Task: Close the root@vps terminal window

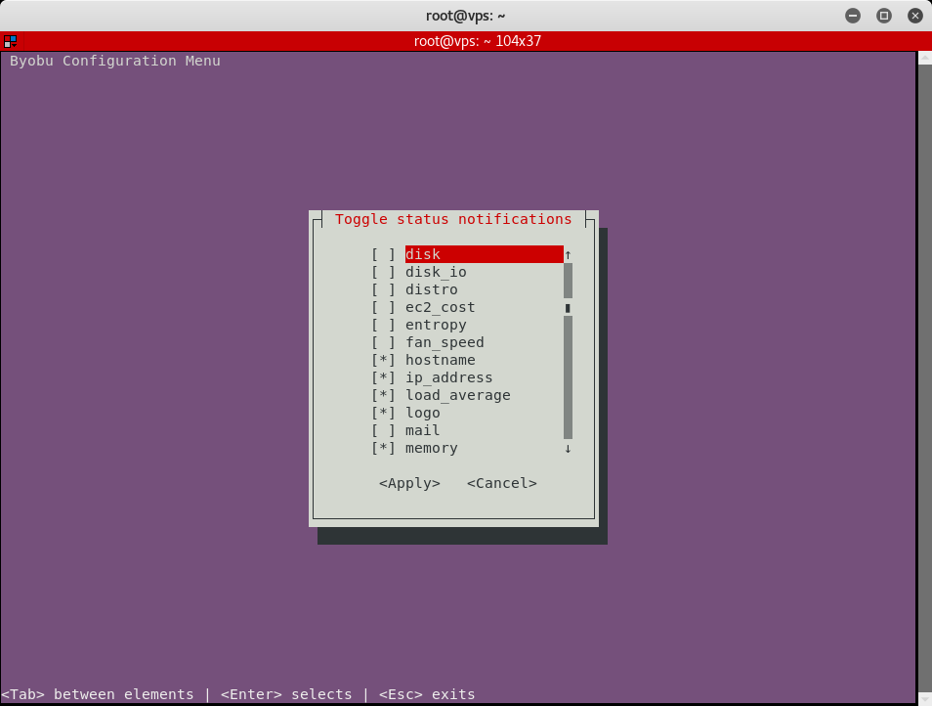Action: click(915, 16)
